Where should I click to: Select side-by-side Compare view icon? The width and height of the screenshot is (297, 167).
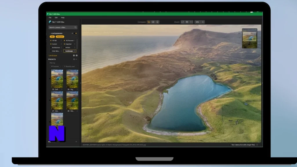pyautogui.click(x=153, y=22)
